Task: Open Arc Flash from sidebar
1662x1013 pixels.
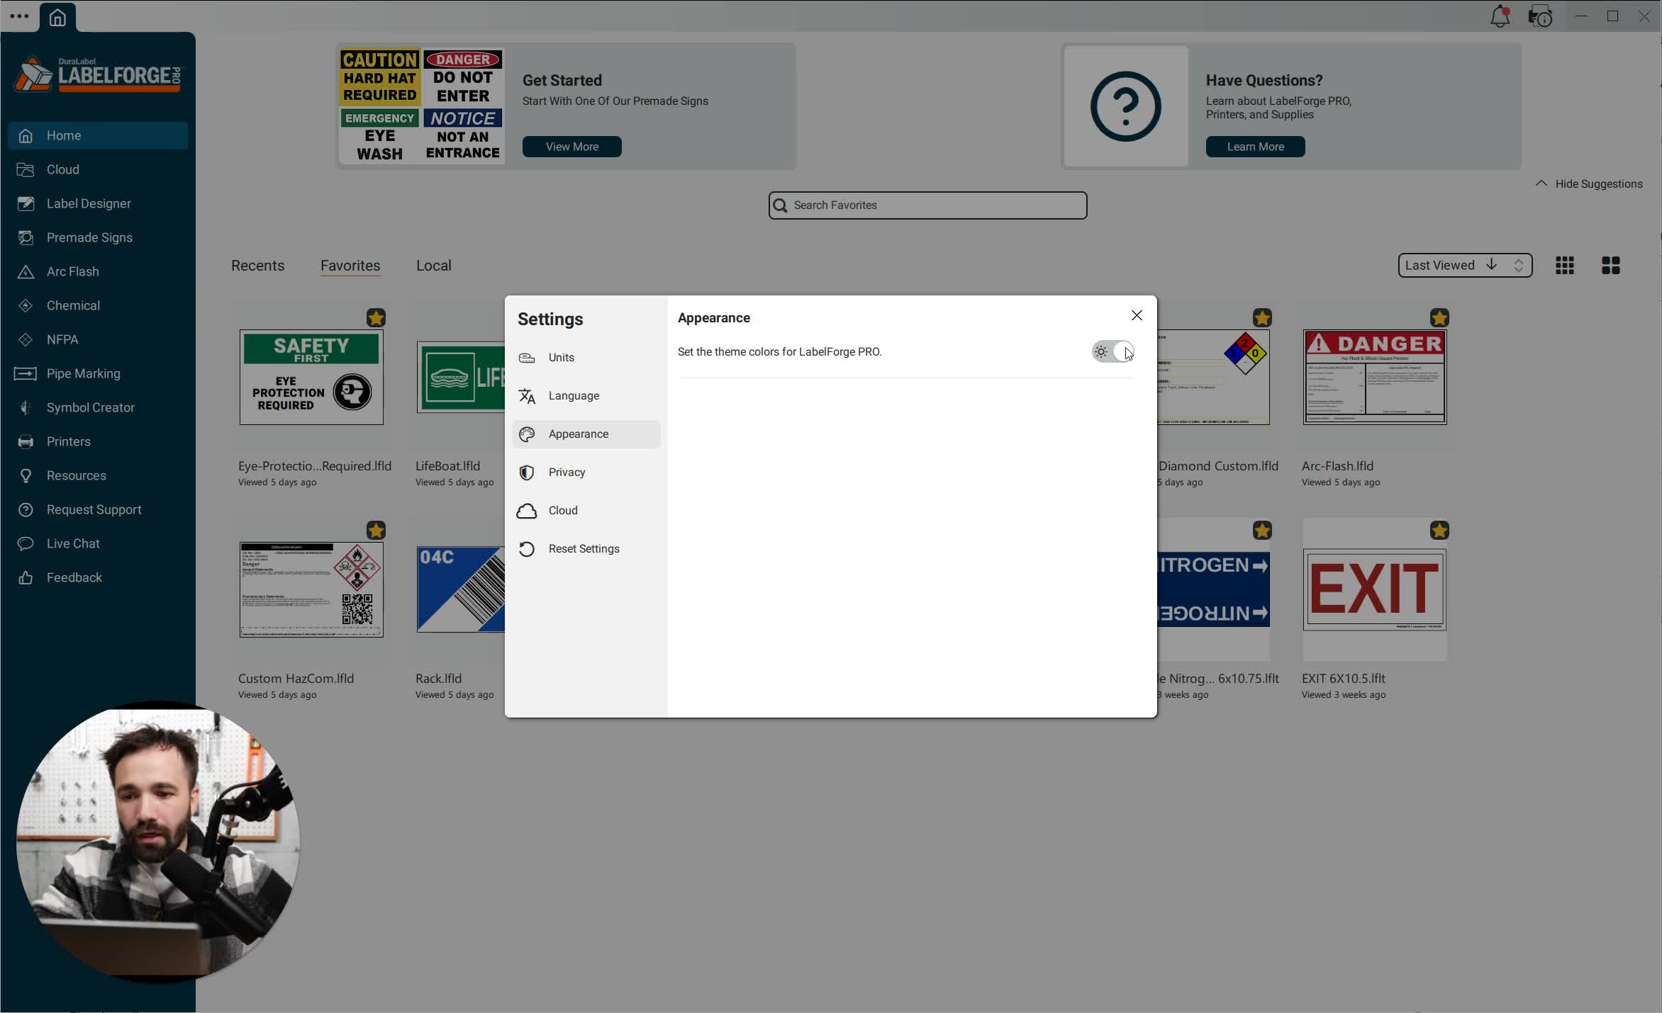Action: tap(98, 271)
